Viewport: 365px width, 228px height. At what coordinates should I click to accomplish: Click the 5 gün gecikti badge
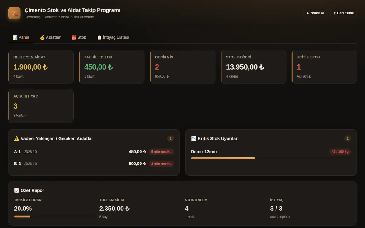[x=162, y=152]
